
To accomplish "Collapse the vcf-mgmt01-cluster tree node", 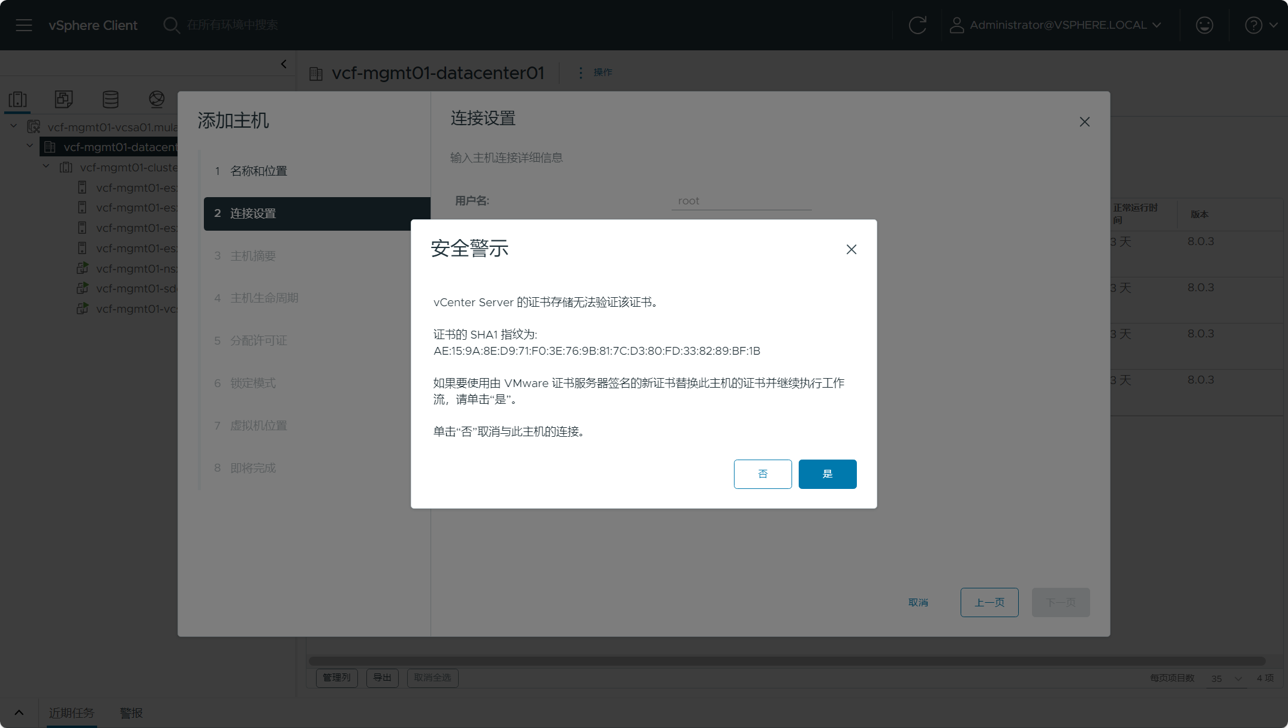I will pyautogui.click(x=46, y=167).
